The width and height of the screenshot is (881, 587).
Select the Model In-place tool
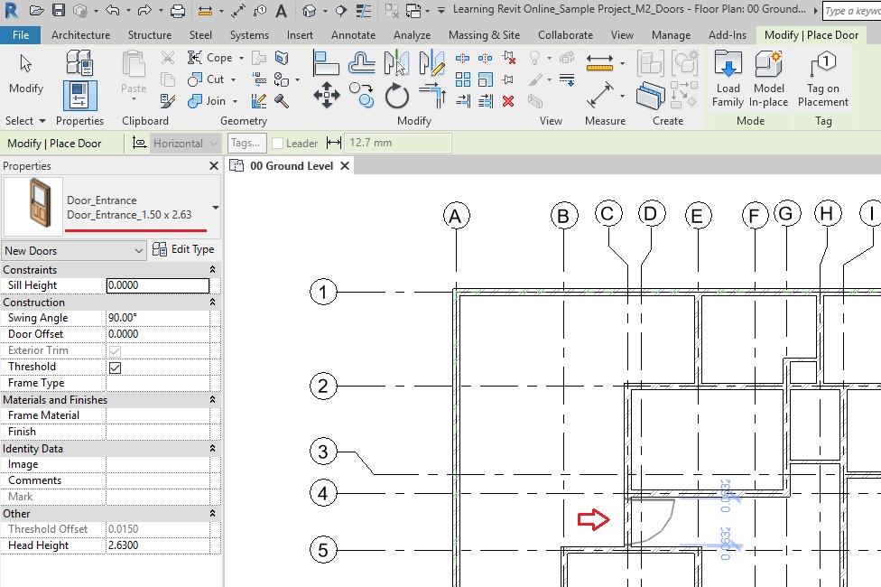[768, 79]
